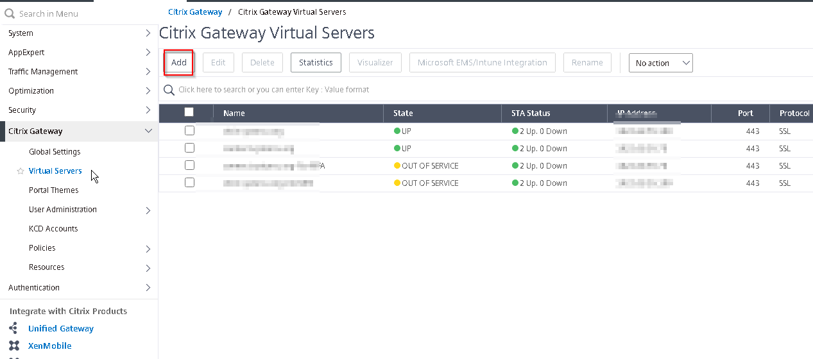Open the Unified Gateway link
The width and height of the screenshot is (813, 359).
click(61, 328)
